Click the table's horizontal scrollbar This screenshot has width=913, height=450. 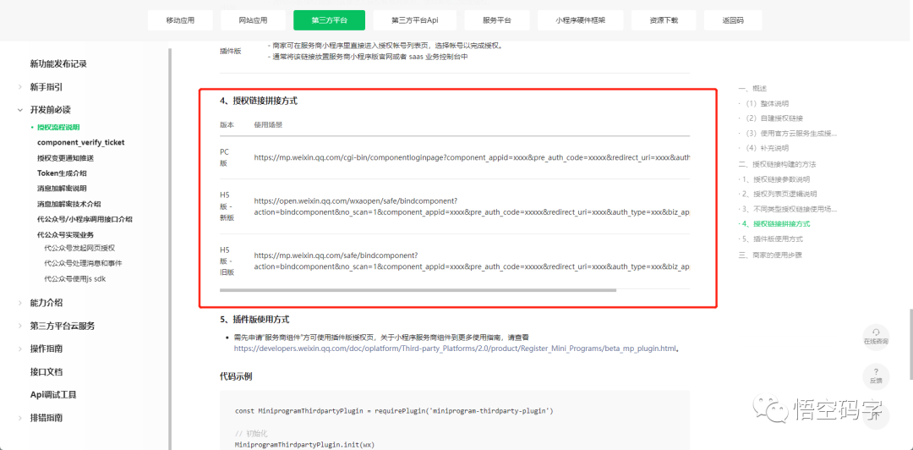tap(418, 289)
